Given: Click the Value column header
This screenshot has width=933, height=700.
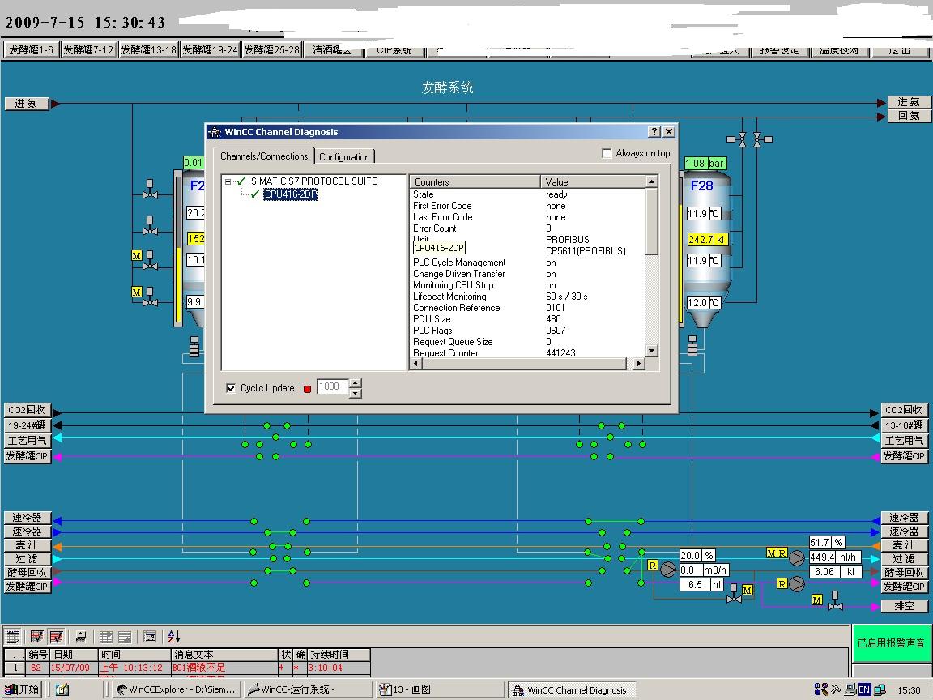Looking at the screenshot, I should click(x=593, y=181).
